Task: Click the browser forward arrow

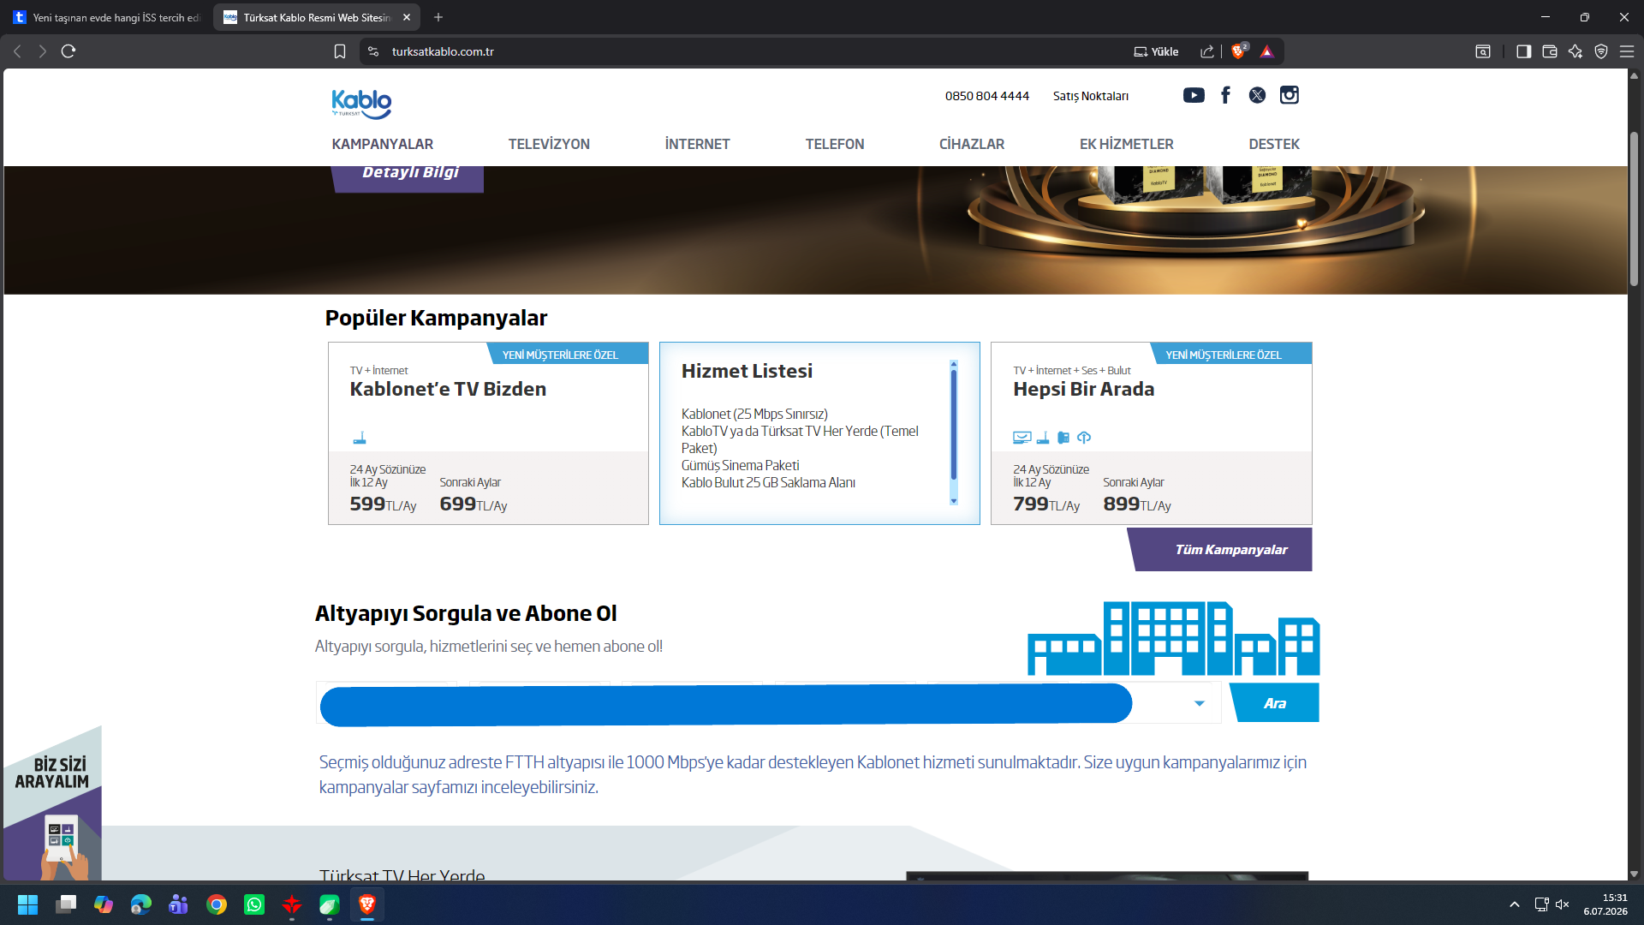Action: (x=42, y=51)
